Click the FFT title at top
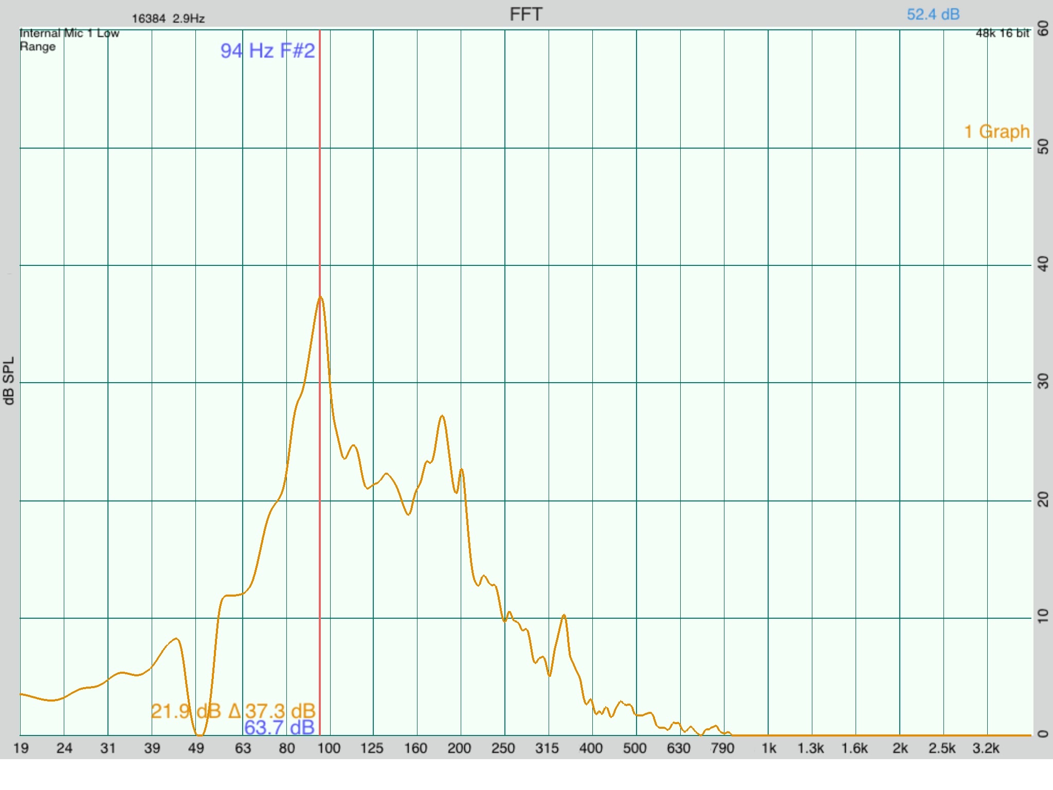This screenshot has height=790, width=1053. (525, 14)
